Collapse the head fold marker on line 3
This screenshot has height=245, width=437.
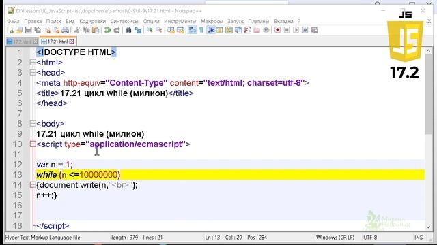click(33, 73)
